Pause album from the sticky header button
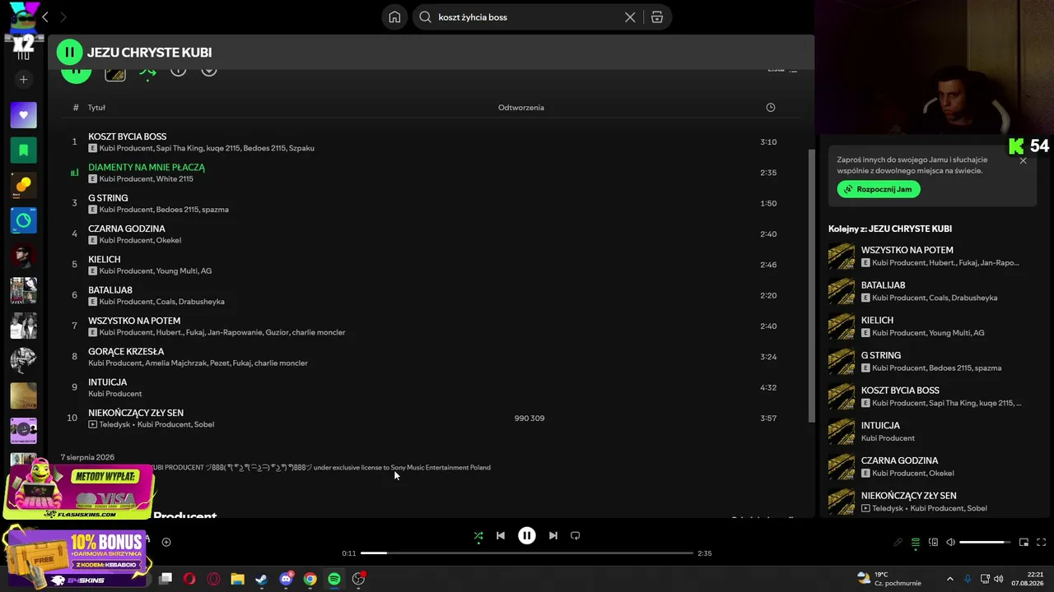This screenshot has width=1054, height=592. pyautogui.click(x=69, y=52)
